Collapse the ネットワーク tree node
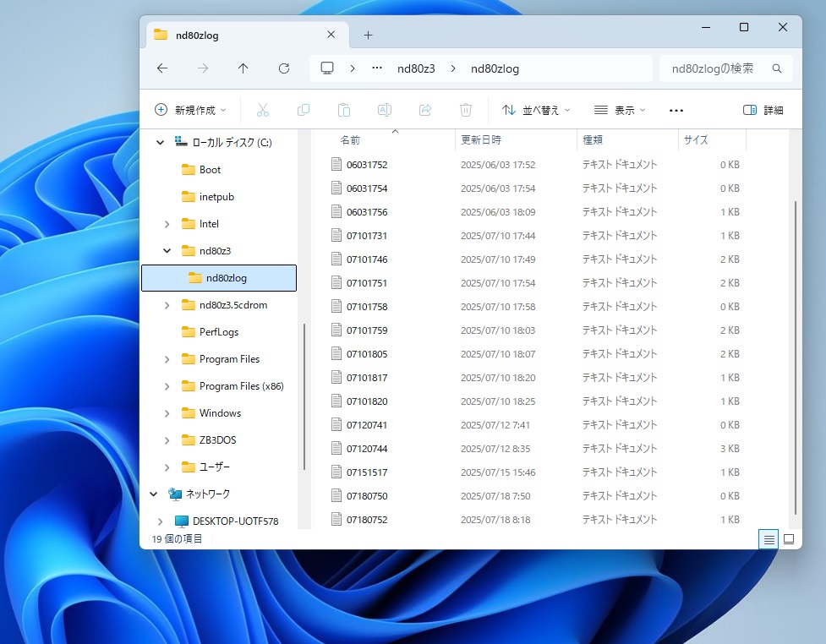 [x=153, y=494]
